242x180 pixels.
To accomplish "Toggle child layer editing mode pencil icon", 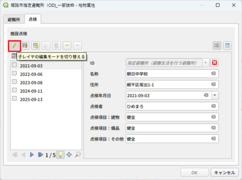I will point(15,45).
